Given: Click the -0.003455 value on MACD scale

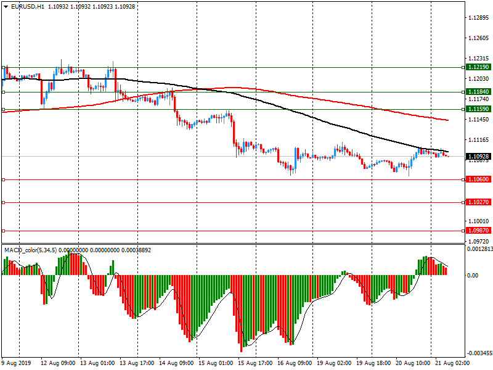Looking at the screenshot, I should click(480, 353).
